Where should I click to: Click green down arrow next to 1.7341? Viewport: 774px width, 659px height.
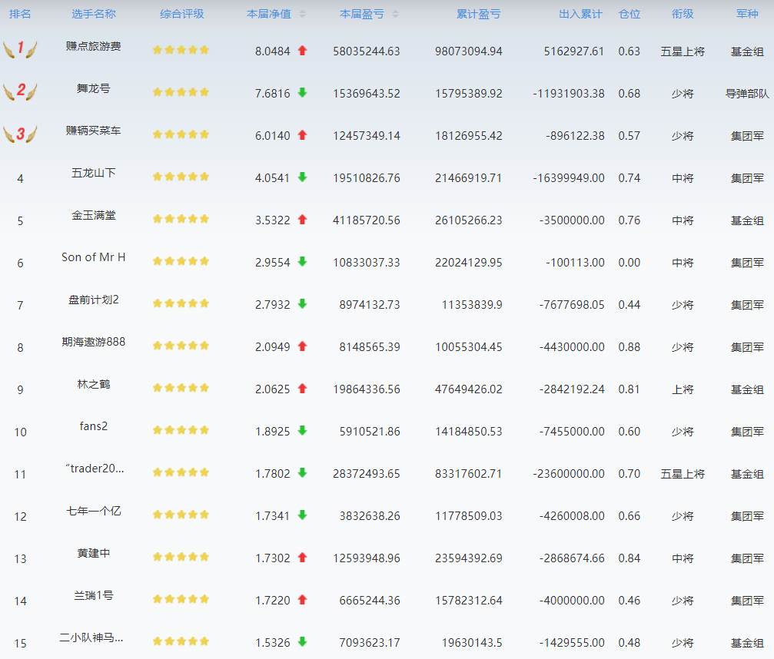tap(303, 515)
